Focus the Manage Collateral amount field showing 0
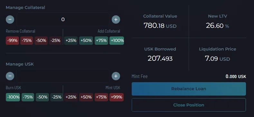 pos(63,19)
